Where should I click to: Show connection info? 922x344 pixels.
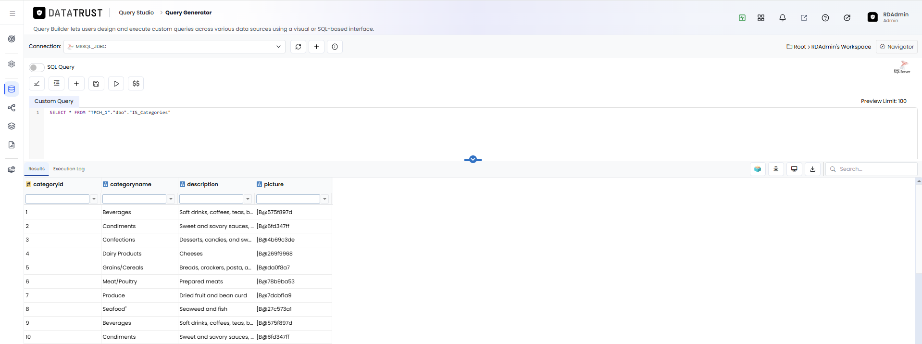click(335, 47)
